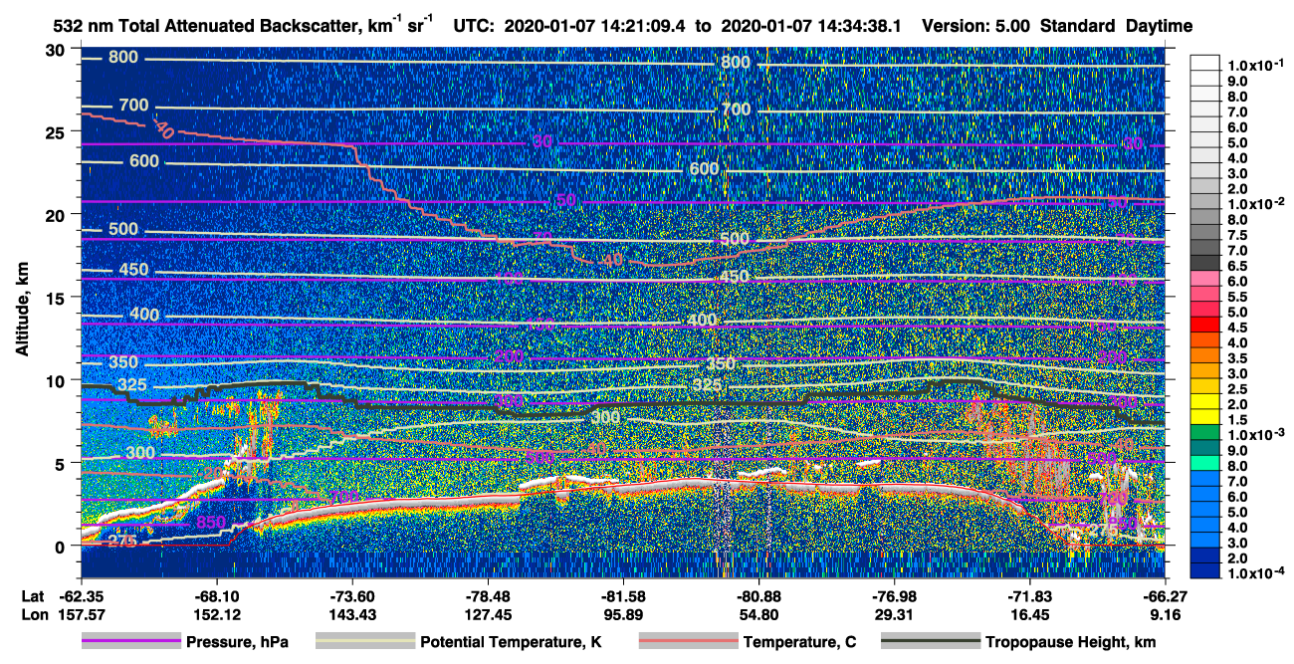Click the '850' pressure contour label
This screenshot has width=1294, height=664.
pos(210,522)
